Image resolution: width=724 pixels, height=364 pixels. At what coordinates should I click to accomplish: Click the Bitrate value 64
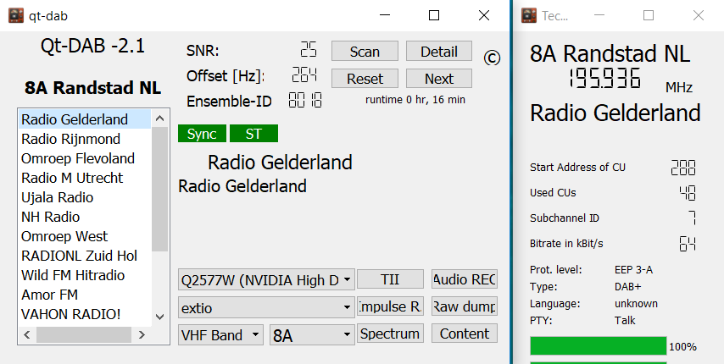pos(688,243)
